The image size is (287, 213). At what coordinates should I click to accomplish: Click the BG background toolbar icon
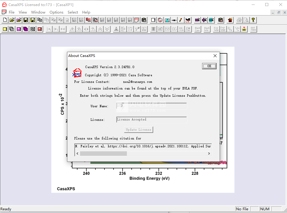[x=174, y=29]
